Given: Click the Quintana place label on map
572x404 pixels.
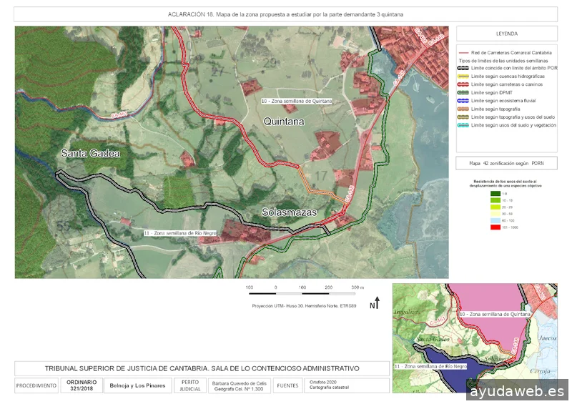Looking at the screenshot, I should pos(284,122).
